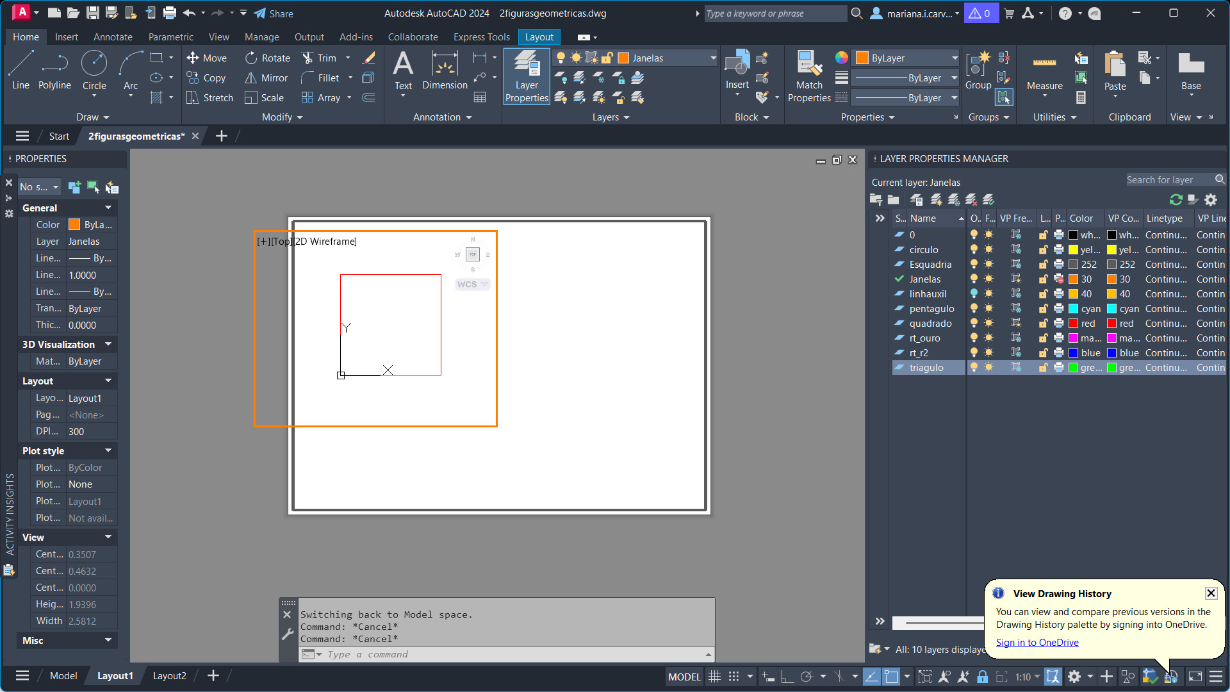Switch to the Annotate ribbon tab
The image size is (1230, 692).
pos(113,37)
